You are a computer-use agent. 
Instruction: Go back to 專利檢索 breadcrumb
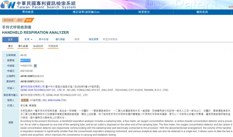(9, 20)
